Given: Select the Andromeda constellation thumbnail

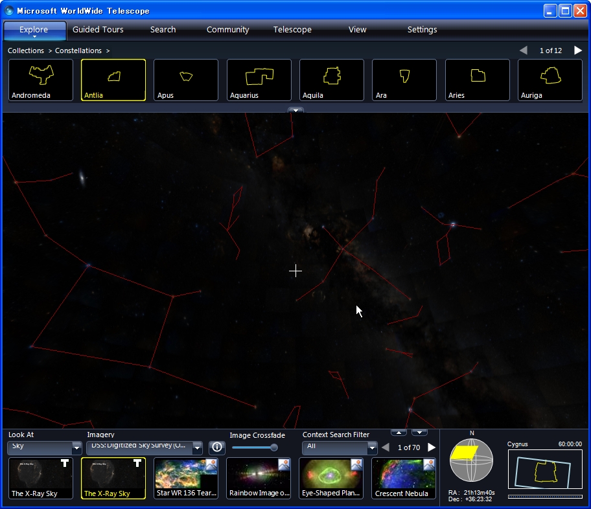Looking at the screenshot, I should pyautogui.click(x=41, y=80).
